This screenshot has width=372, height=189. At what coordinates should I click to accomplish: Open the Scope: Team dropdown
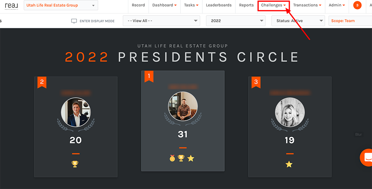coord(350,21)
